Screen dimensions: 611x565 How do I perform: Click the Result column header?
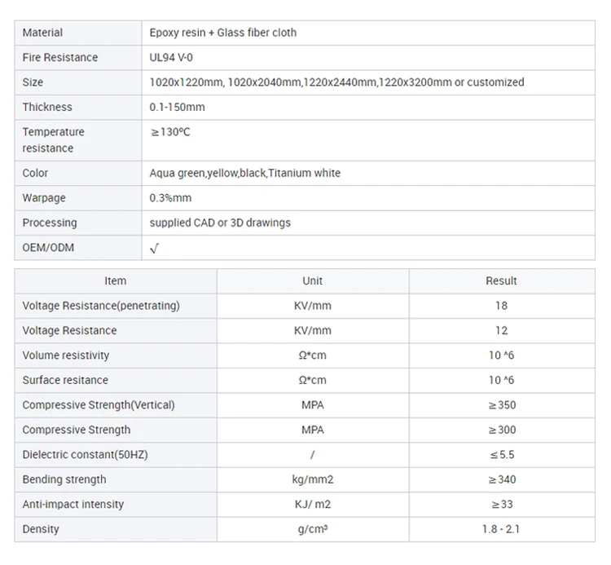(x=501, y=280)
